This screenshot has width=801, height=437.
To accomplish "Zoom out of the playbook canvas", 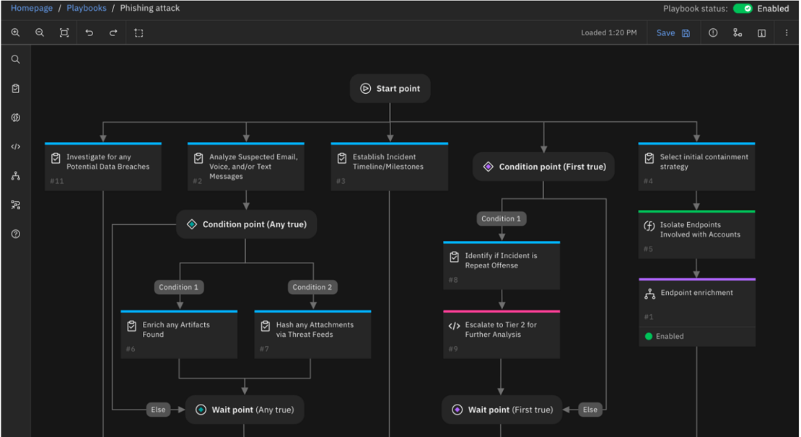I will pos(40,32).
